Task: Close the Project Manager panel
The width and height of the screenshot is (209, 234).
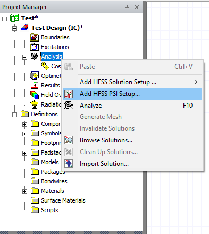Action: click(137, 7)
